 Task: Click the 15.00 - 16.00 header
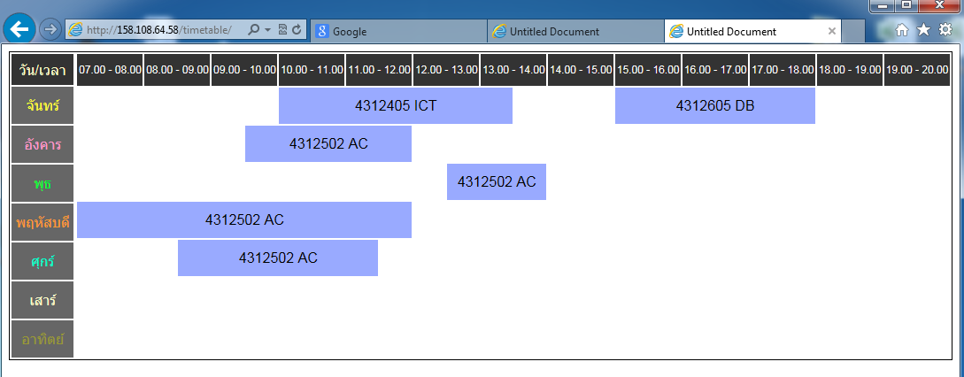648,70
